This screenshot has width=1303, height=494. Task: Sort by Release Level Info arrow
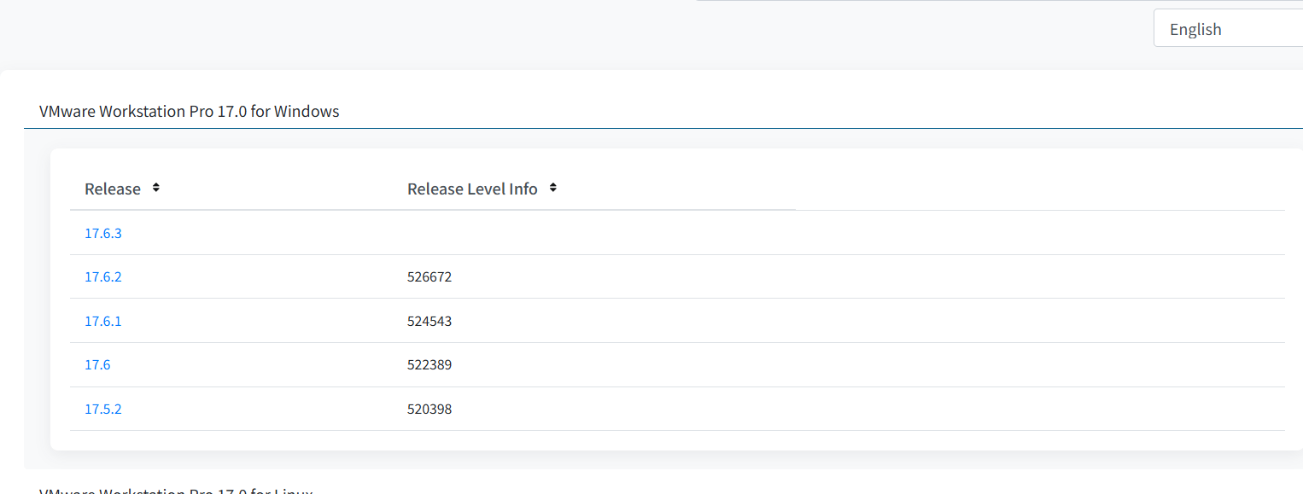coord(553,188)
